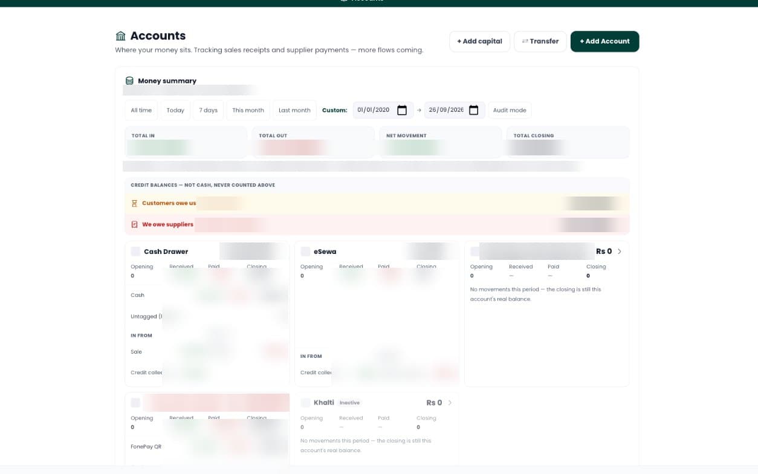Select the Last month filter

point(294,110)
